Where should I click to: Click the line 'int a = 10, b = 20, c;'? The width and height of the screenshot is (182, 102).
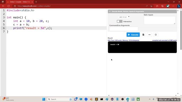[x=31, y=21]
